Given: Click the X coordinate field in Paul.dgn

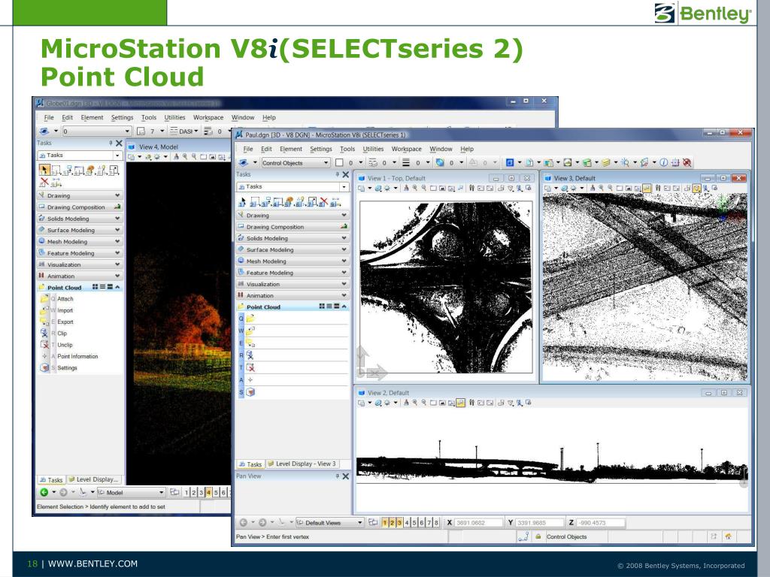Looking at the screenshot, I should click(479, 523).
